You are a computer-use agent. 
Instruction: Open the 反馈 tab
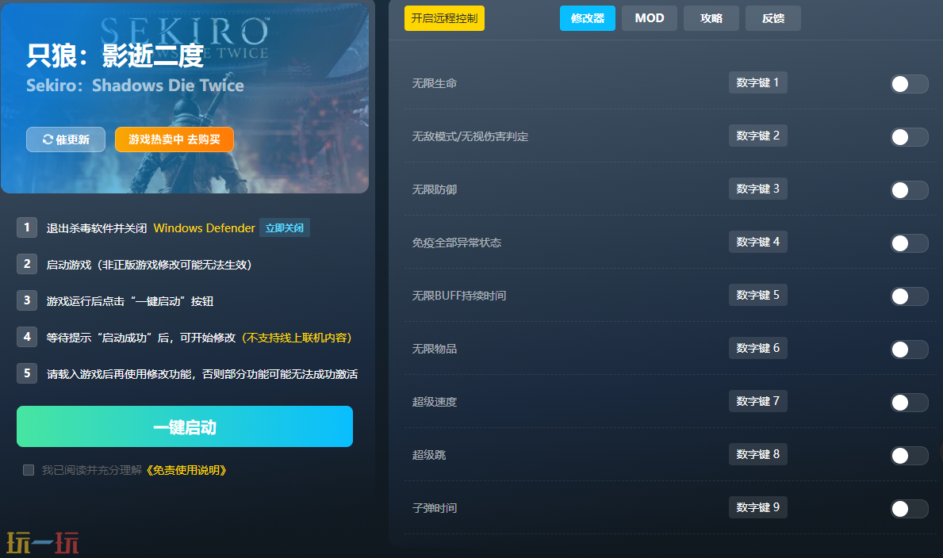772,18
